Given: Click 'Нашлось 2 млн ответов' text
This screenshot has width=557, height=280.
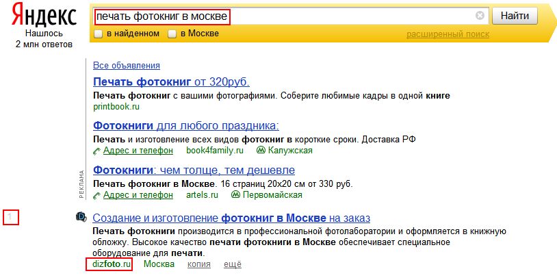Looking at the screenshot, I should [x=44, y=39].
